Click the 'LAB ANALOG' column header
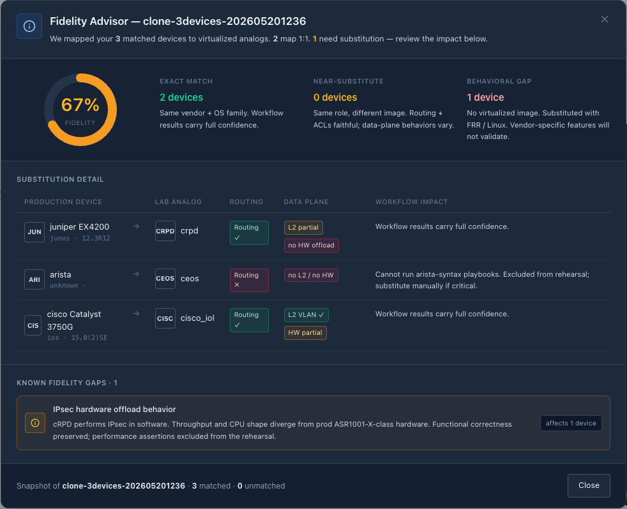This screenshot has height=509, width=627. click(x=178, y=202)
